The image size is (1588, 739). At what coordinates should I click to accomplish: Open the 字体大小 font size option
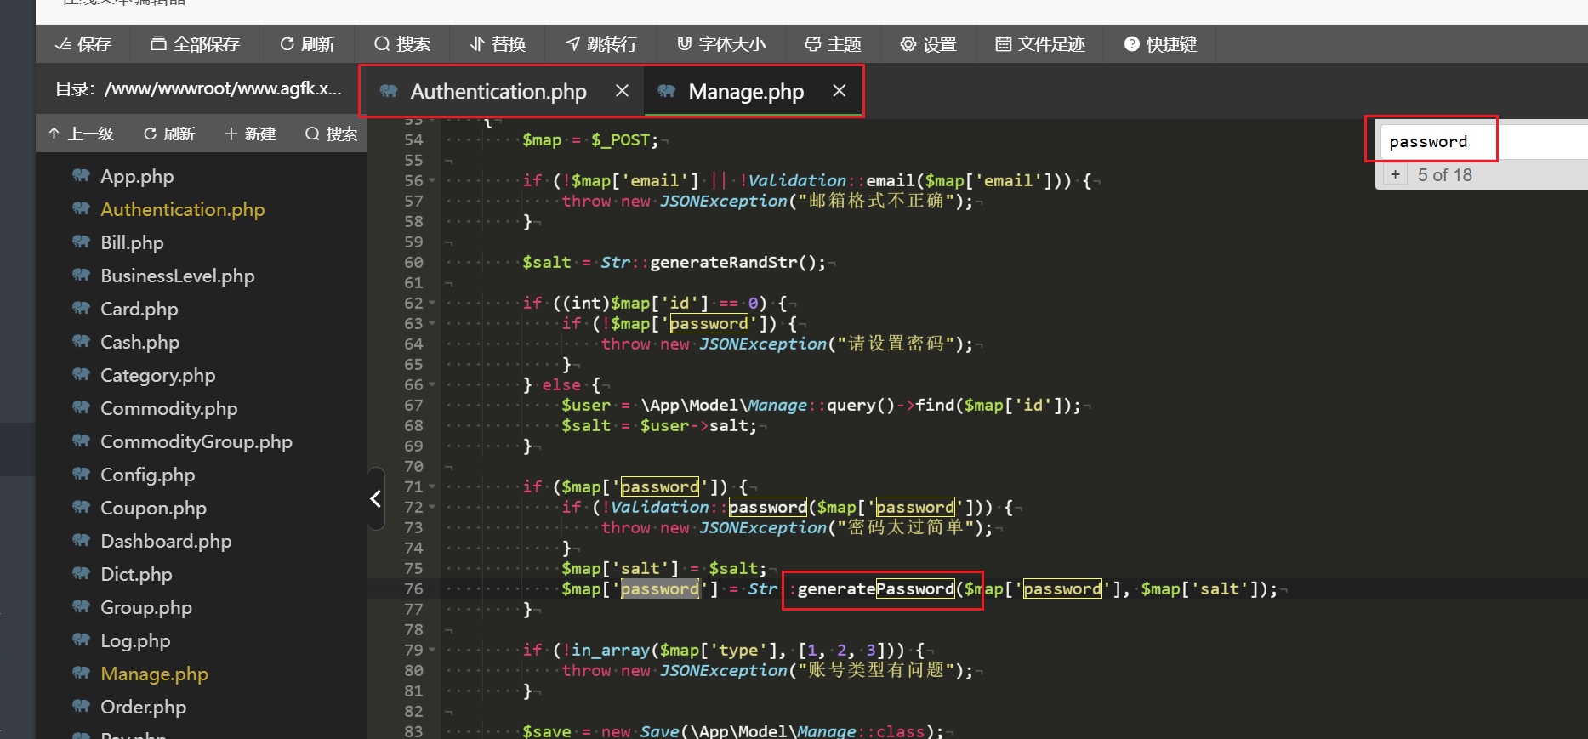721,44
